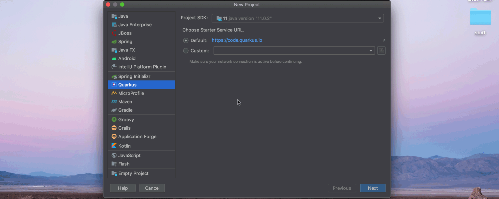Click the Maven icon
499x199 pixels.
(x=114, y=102)
